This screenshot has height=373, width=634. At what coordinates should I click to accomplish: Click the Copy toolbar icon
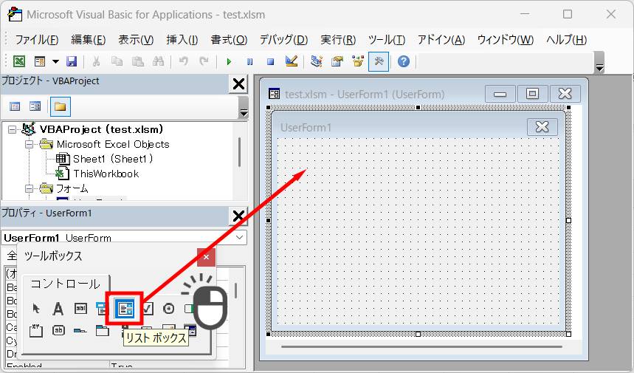coord(117,61)
